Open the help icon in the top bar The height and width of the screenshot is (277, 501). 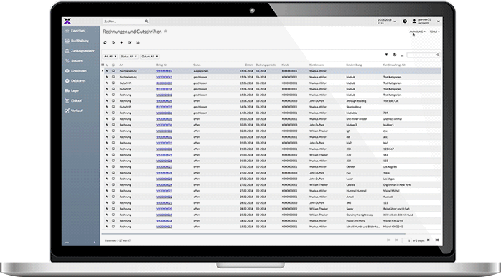(405, 22)
